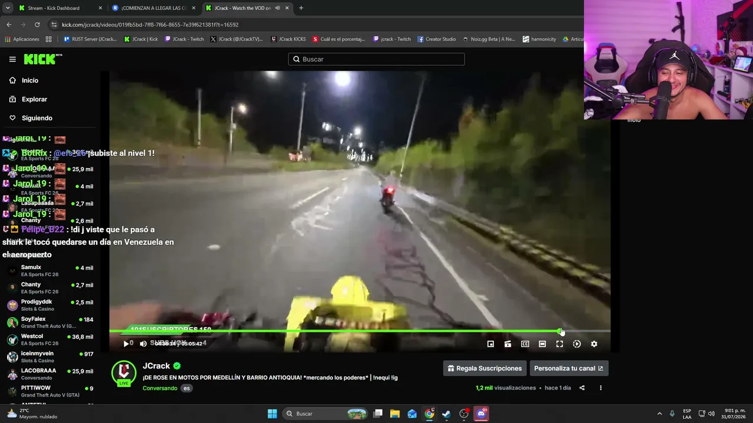Open the JCrack channel name link
753x423 pixels.
pos(156,365)
